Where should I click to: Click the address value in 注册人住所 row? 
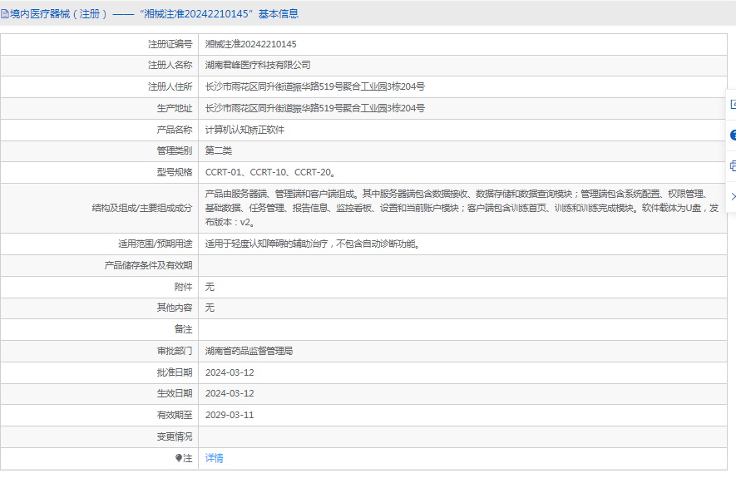tap(315, 86)
